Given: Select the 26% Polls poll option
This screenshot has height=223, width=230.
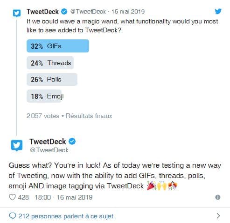Looking at the screenshot, I should pos(52,79).
